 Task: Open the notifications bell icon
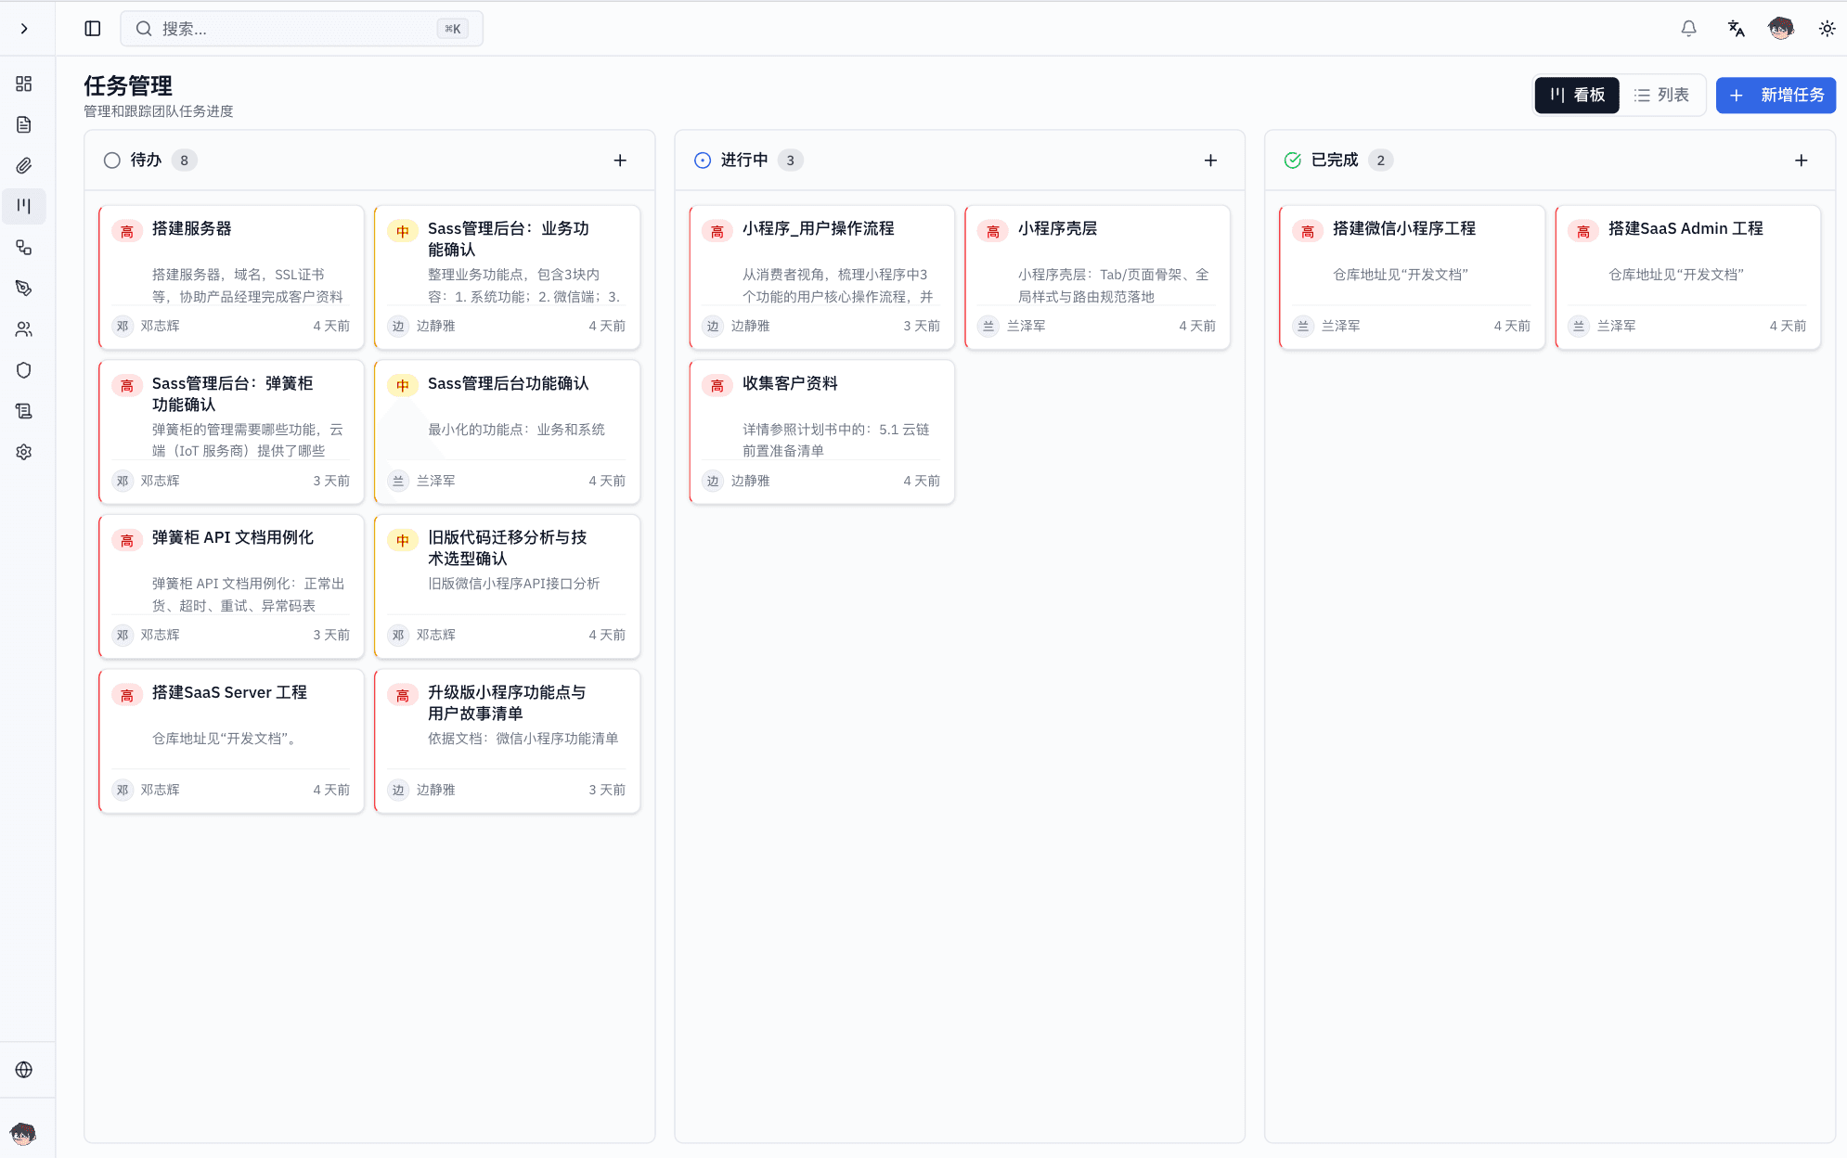point(1688,29)
